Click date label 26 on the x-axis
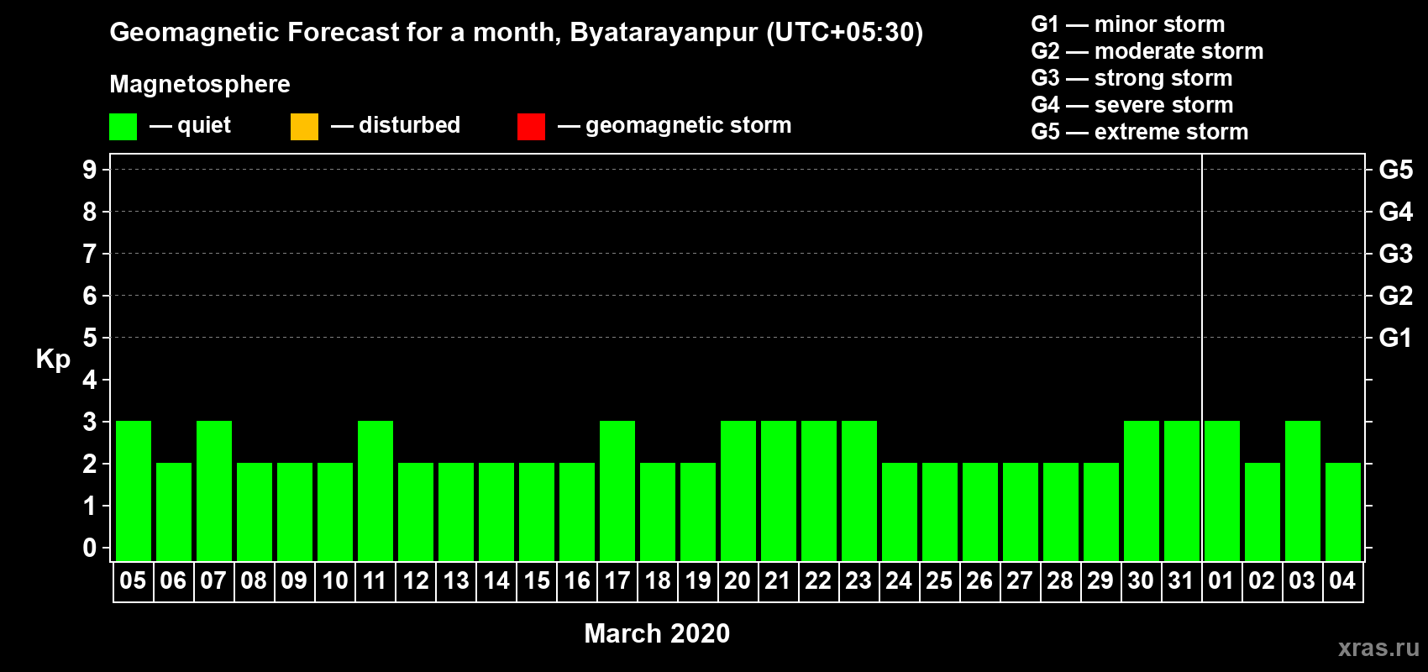The image size is (1428, 672). coord(979,581)
